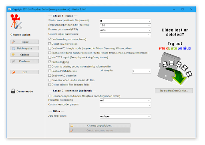The height and width of the screenshot is (145, 205).
Task: Click the Demo mode label
Action: 25,91
